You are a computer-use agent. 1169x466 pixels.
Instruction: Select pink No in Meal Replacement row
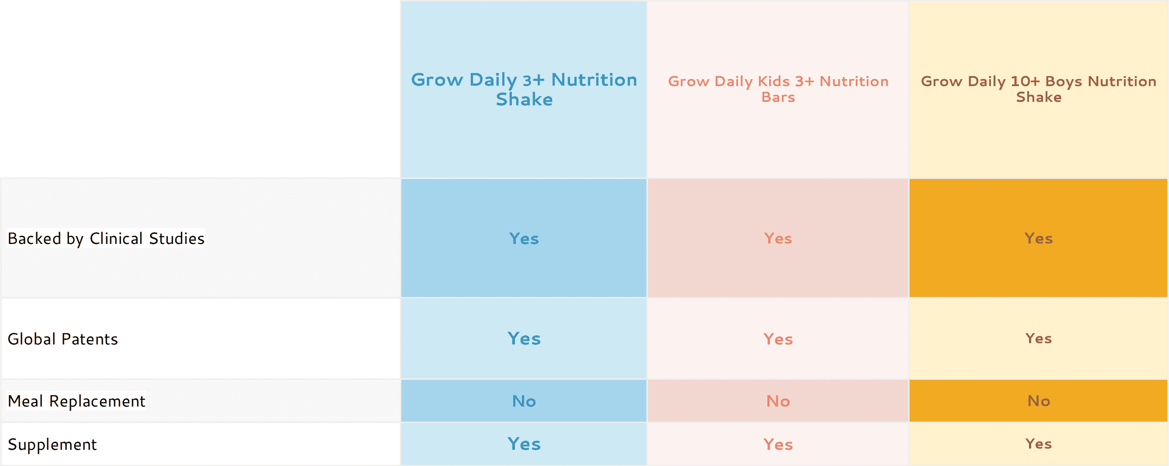(778, 401)
